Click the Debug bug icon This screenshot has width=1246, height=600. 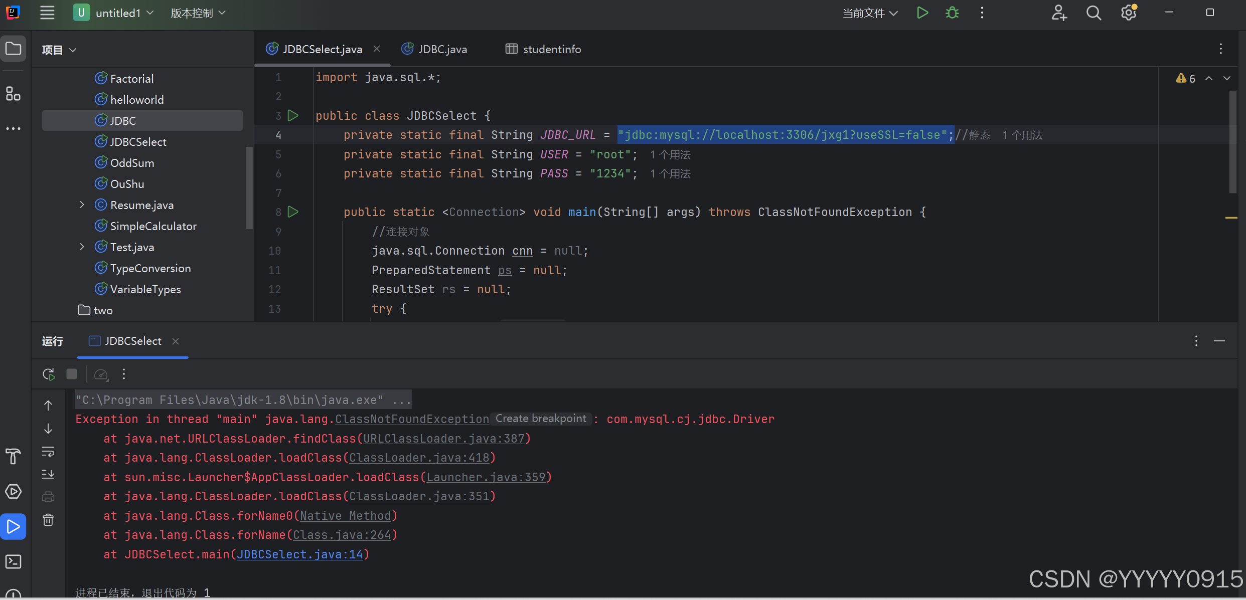[952, 13]
